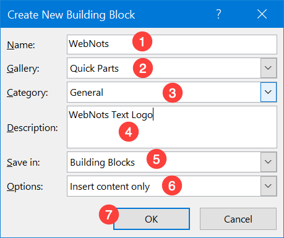Click the red number 4 marker
The height and width of the screenshot is (238, 284).
coord(129,132)
